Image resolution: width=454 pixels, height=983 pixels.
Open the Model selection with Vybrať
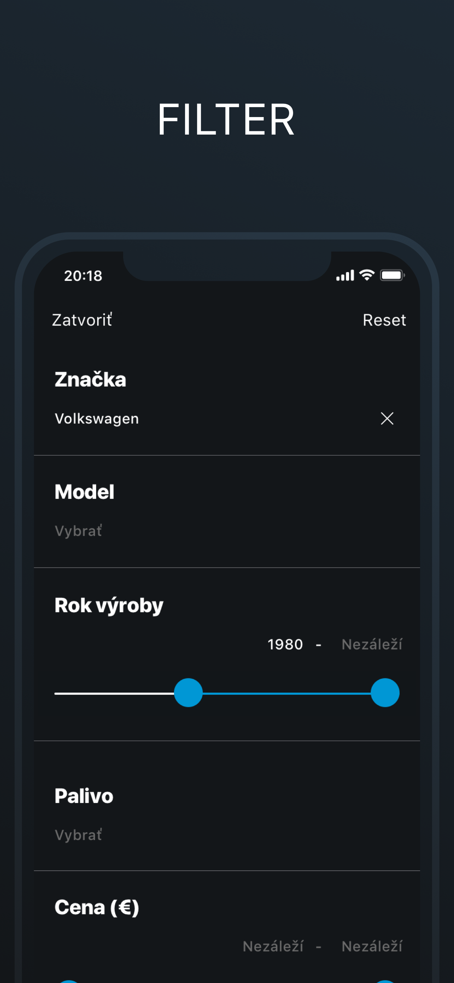(79, 531)
